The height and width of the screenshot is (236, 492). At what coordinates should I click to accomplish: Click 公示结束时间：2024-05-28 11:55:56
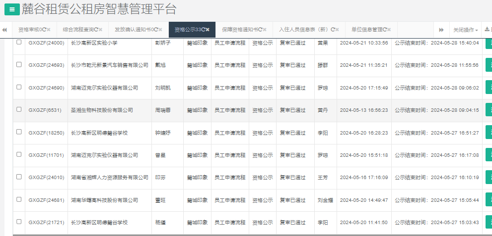click(x=437, y=65)
